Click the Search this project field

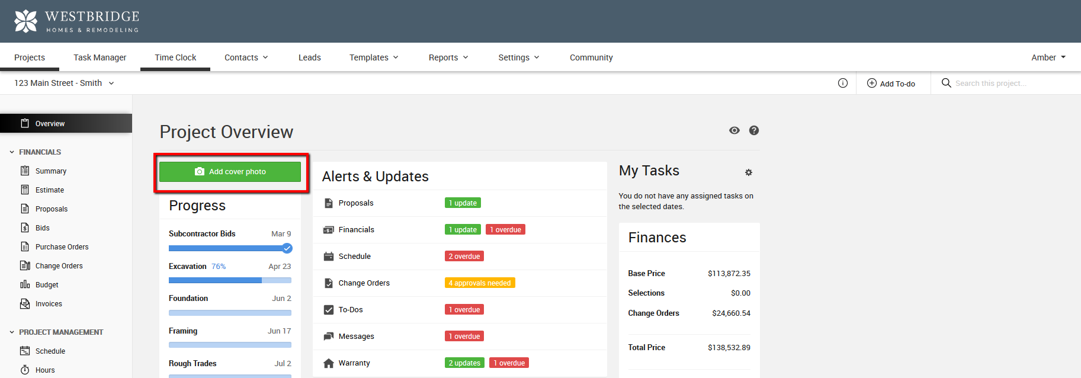[1007, 84]
